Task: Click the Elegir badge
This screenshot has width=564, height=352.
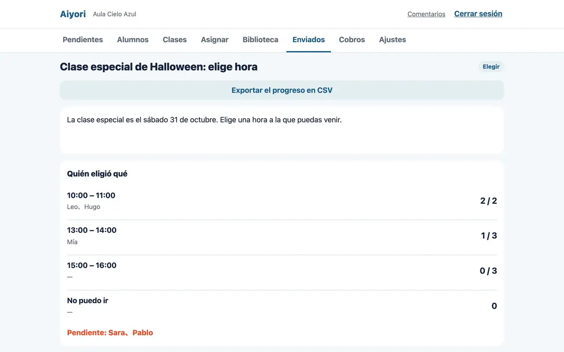Action: click(x=491, y=67)
